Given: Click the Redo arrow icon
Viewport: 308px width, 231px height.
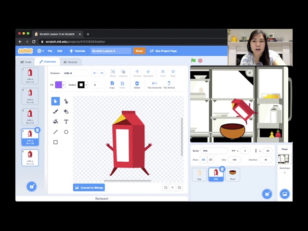Looking at the screenshot, I should click(x=102, y=73).
